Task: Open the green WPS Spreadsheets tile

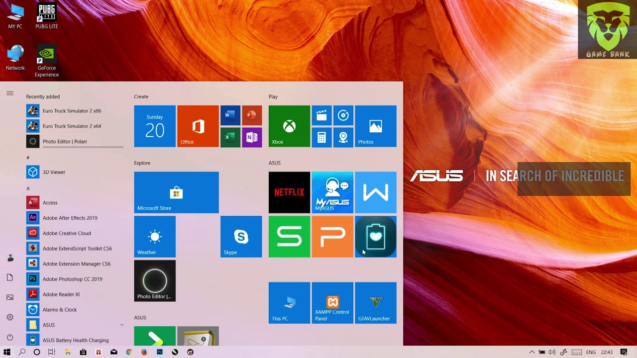Action: pos(289,237)
